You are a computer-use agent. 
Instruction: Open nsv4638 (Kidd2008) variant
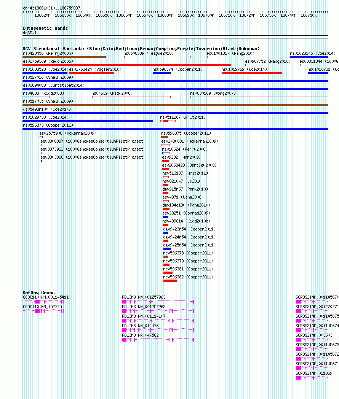43,94
